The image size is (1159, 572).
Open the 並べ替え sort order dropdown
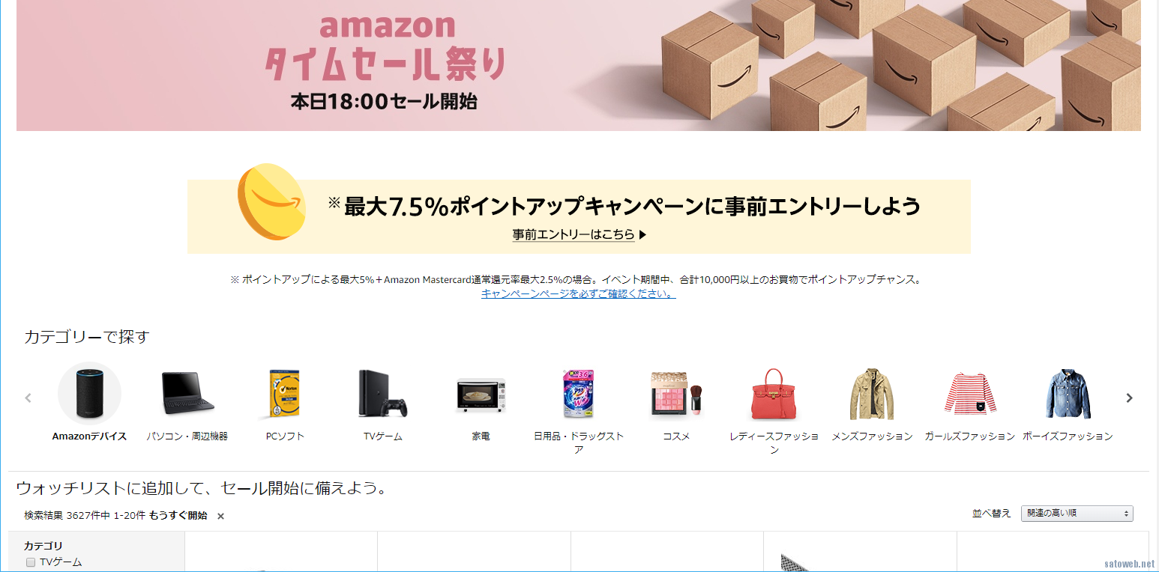[x=1077, y=514]
